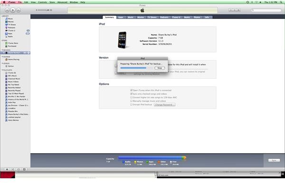Toggle Open iTunes when this iPod is connected
This screenshot has width=285, height=183.
(131, 90)
